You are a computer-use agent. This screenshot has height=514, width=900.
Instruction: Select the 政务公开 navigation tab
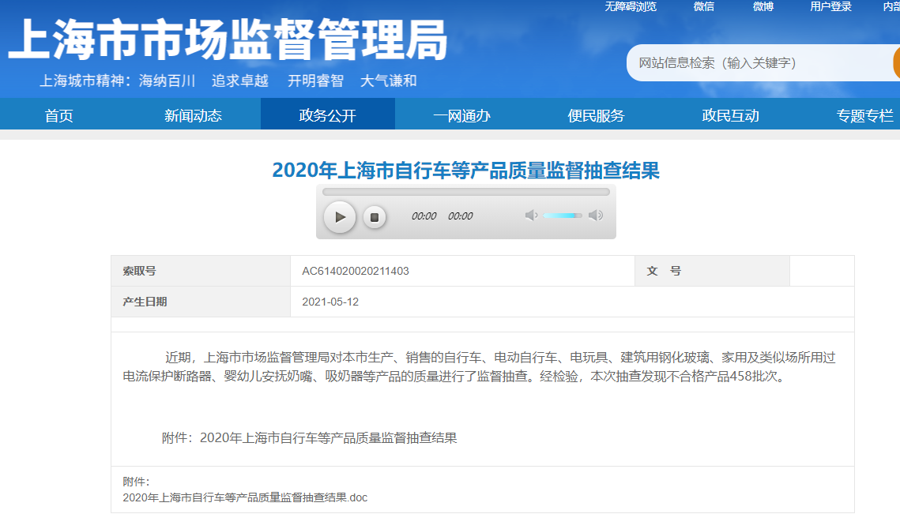click(x=328, y=114)
